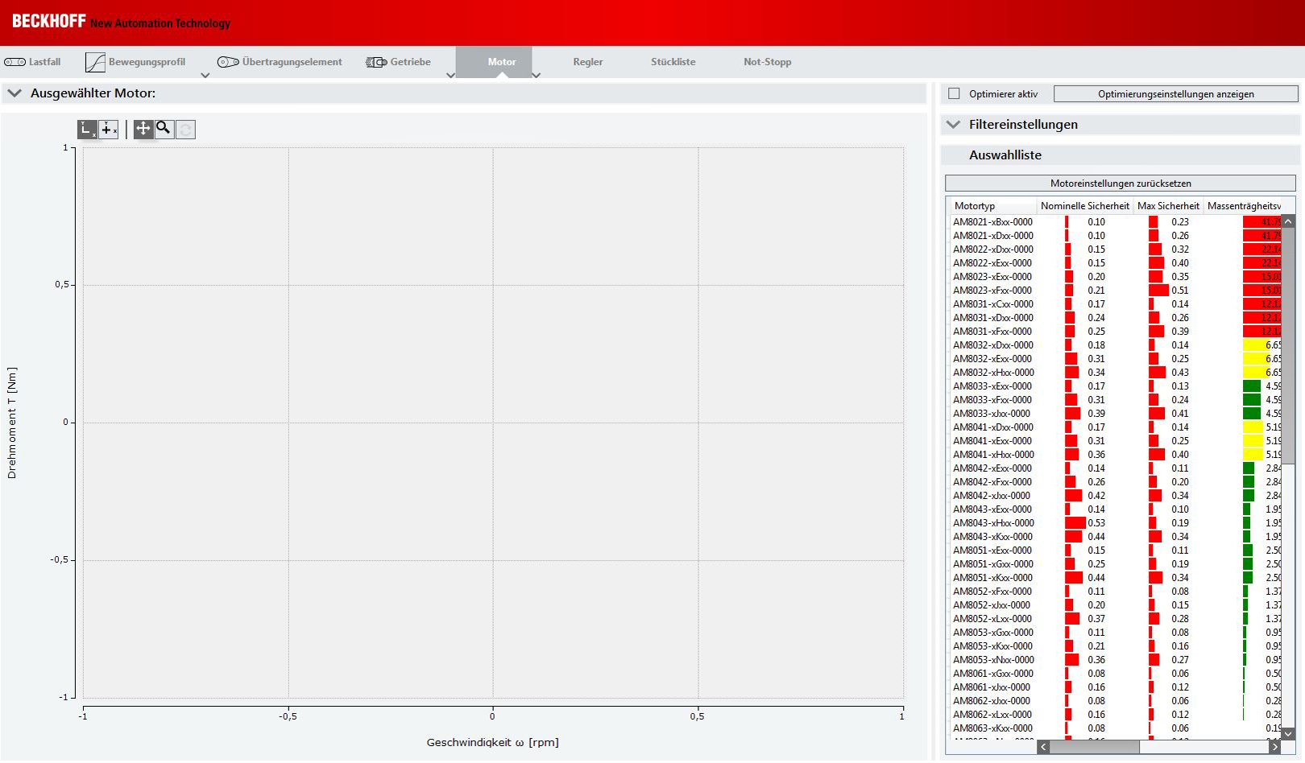1305x763 pixels.
Task: Click the centered-origin axis icon
Action: tap(109, 129)
